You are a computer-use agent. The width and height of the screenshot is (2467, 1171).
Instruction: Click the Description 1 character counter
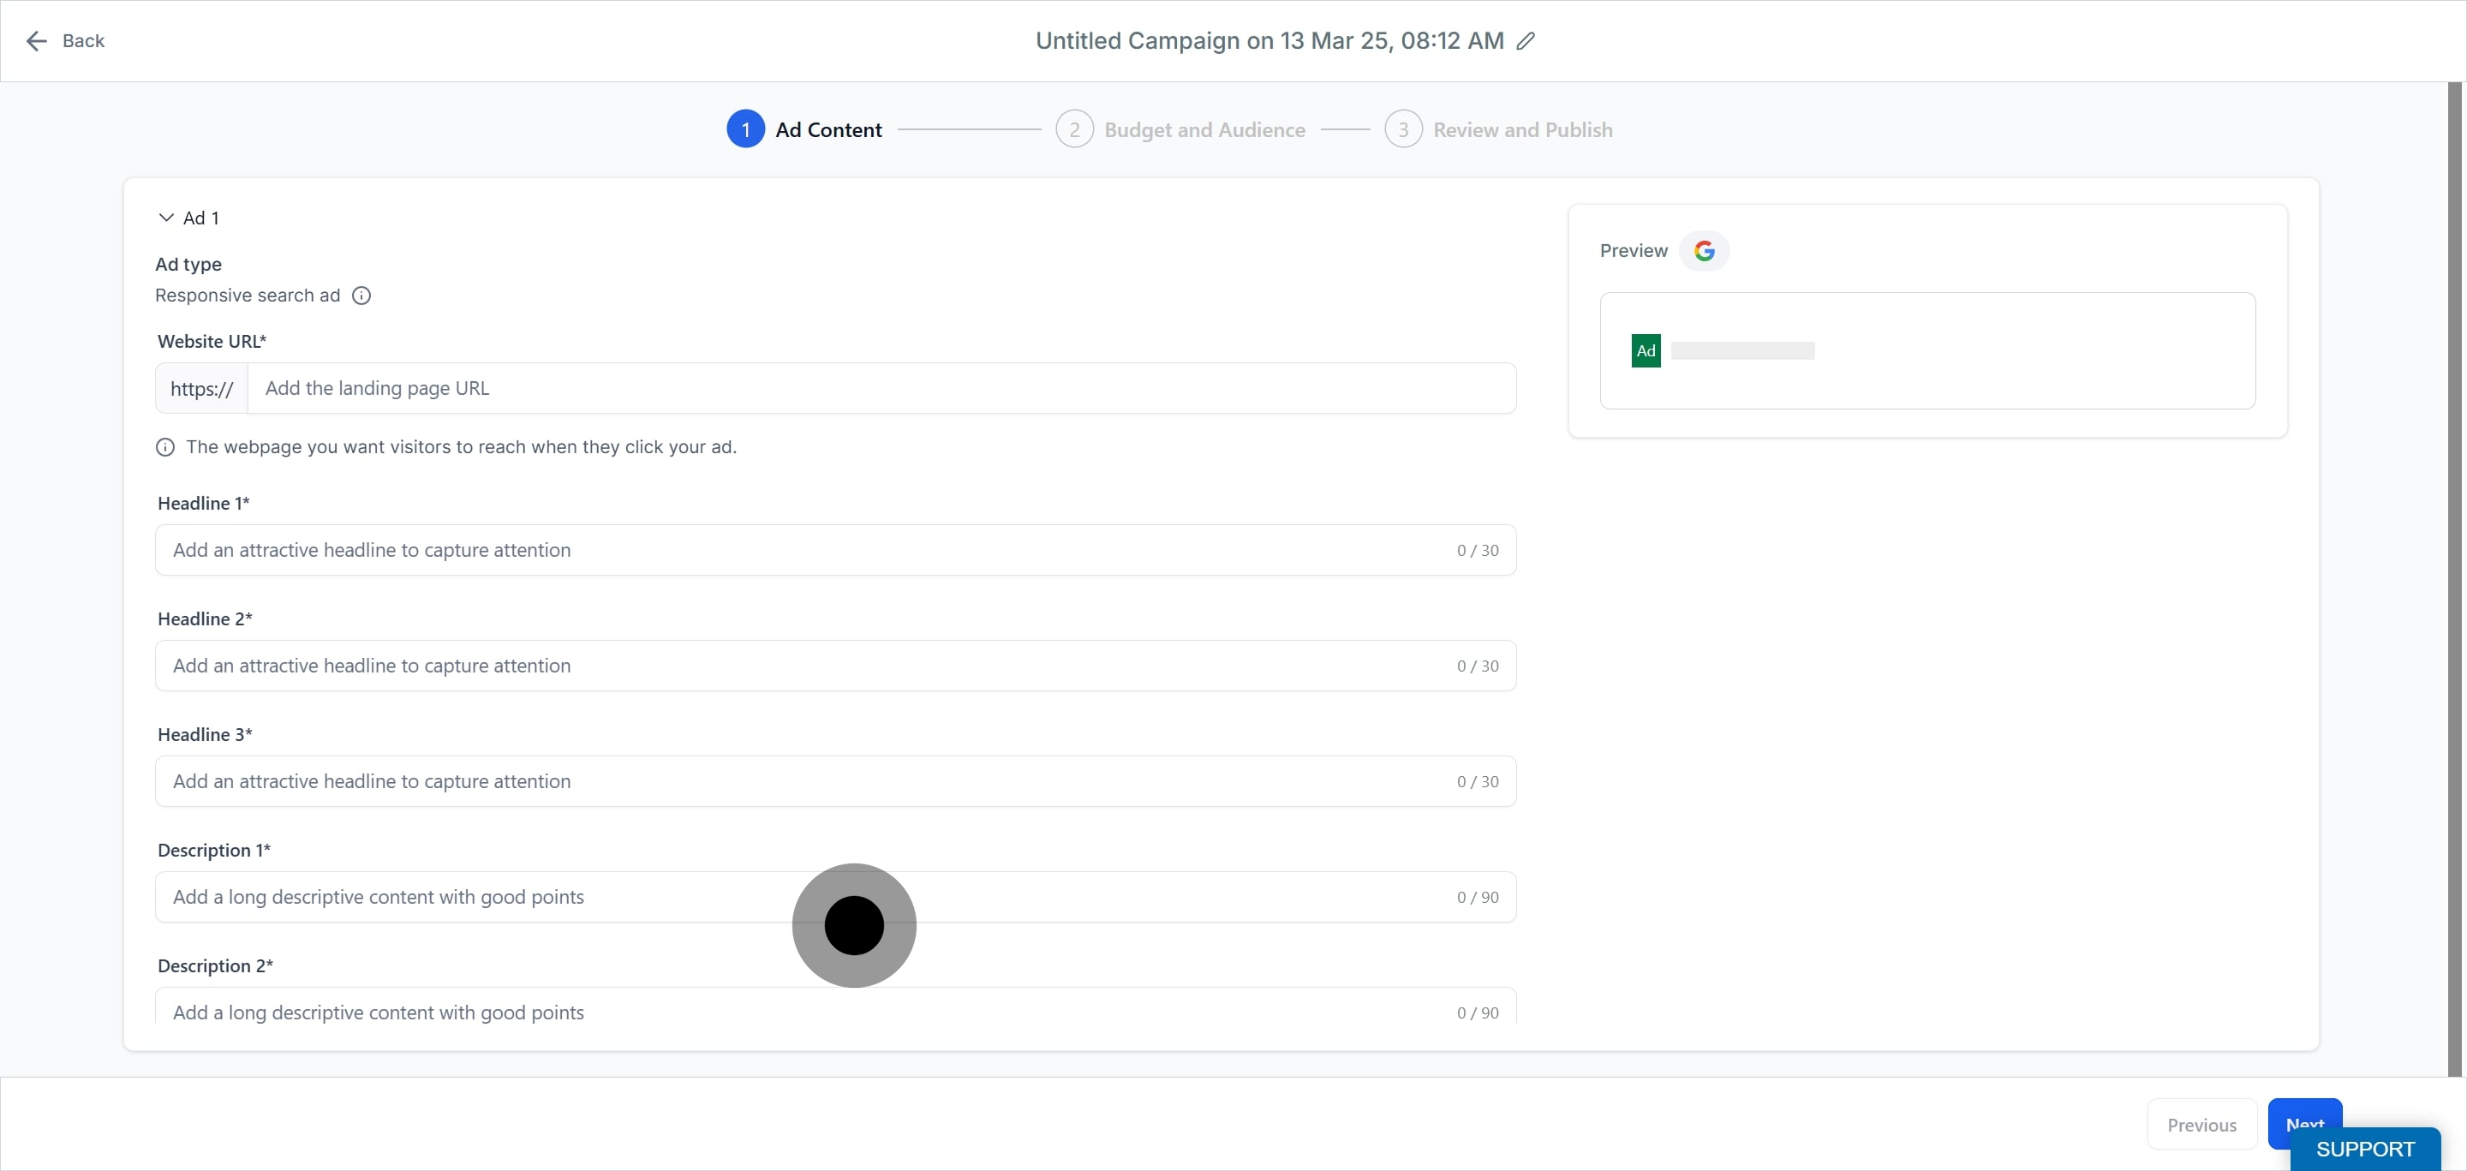click(1478, 898)
